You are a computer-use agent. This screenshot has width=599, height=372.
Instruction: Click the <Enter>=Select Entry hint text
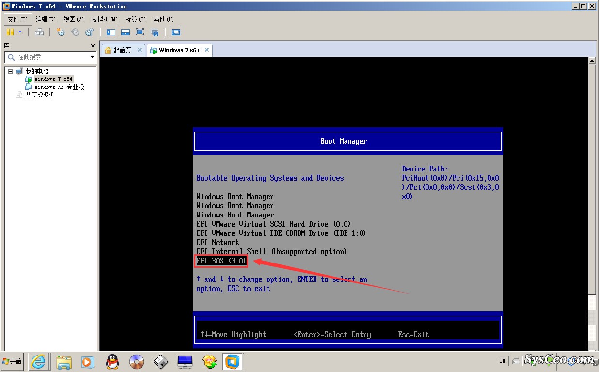pyautogui.click(x=332, y=334)
